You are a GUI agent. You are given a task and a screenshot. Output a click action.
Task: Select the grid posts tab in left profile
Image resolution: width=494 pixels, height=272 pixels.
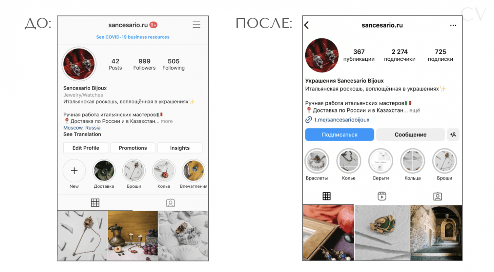(x=95, y=203)
